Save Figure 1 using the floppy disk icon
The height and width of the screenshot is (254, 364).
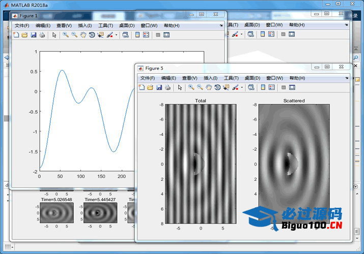[x=33, y=35]
